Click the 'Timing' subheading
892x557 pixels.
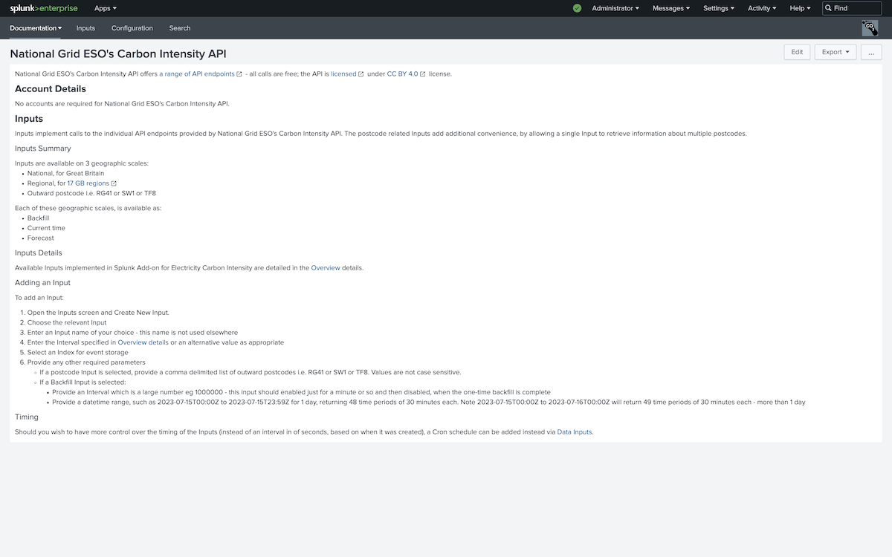(27, 417)
